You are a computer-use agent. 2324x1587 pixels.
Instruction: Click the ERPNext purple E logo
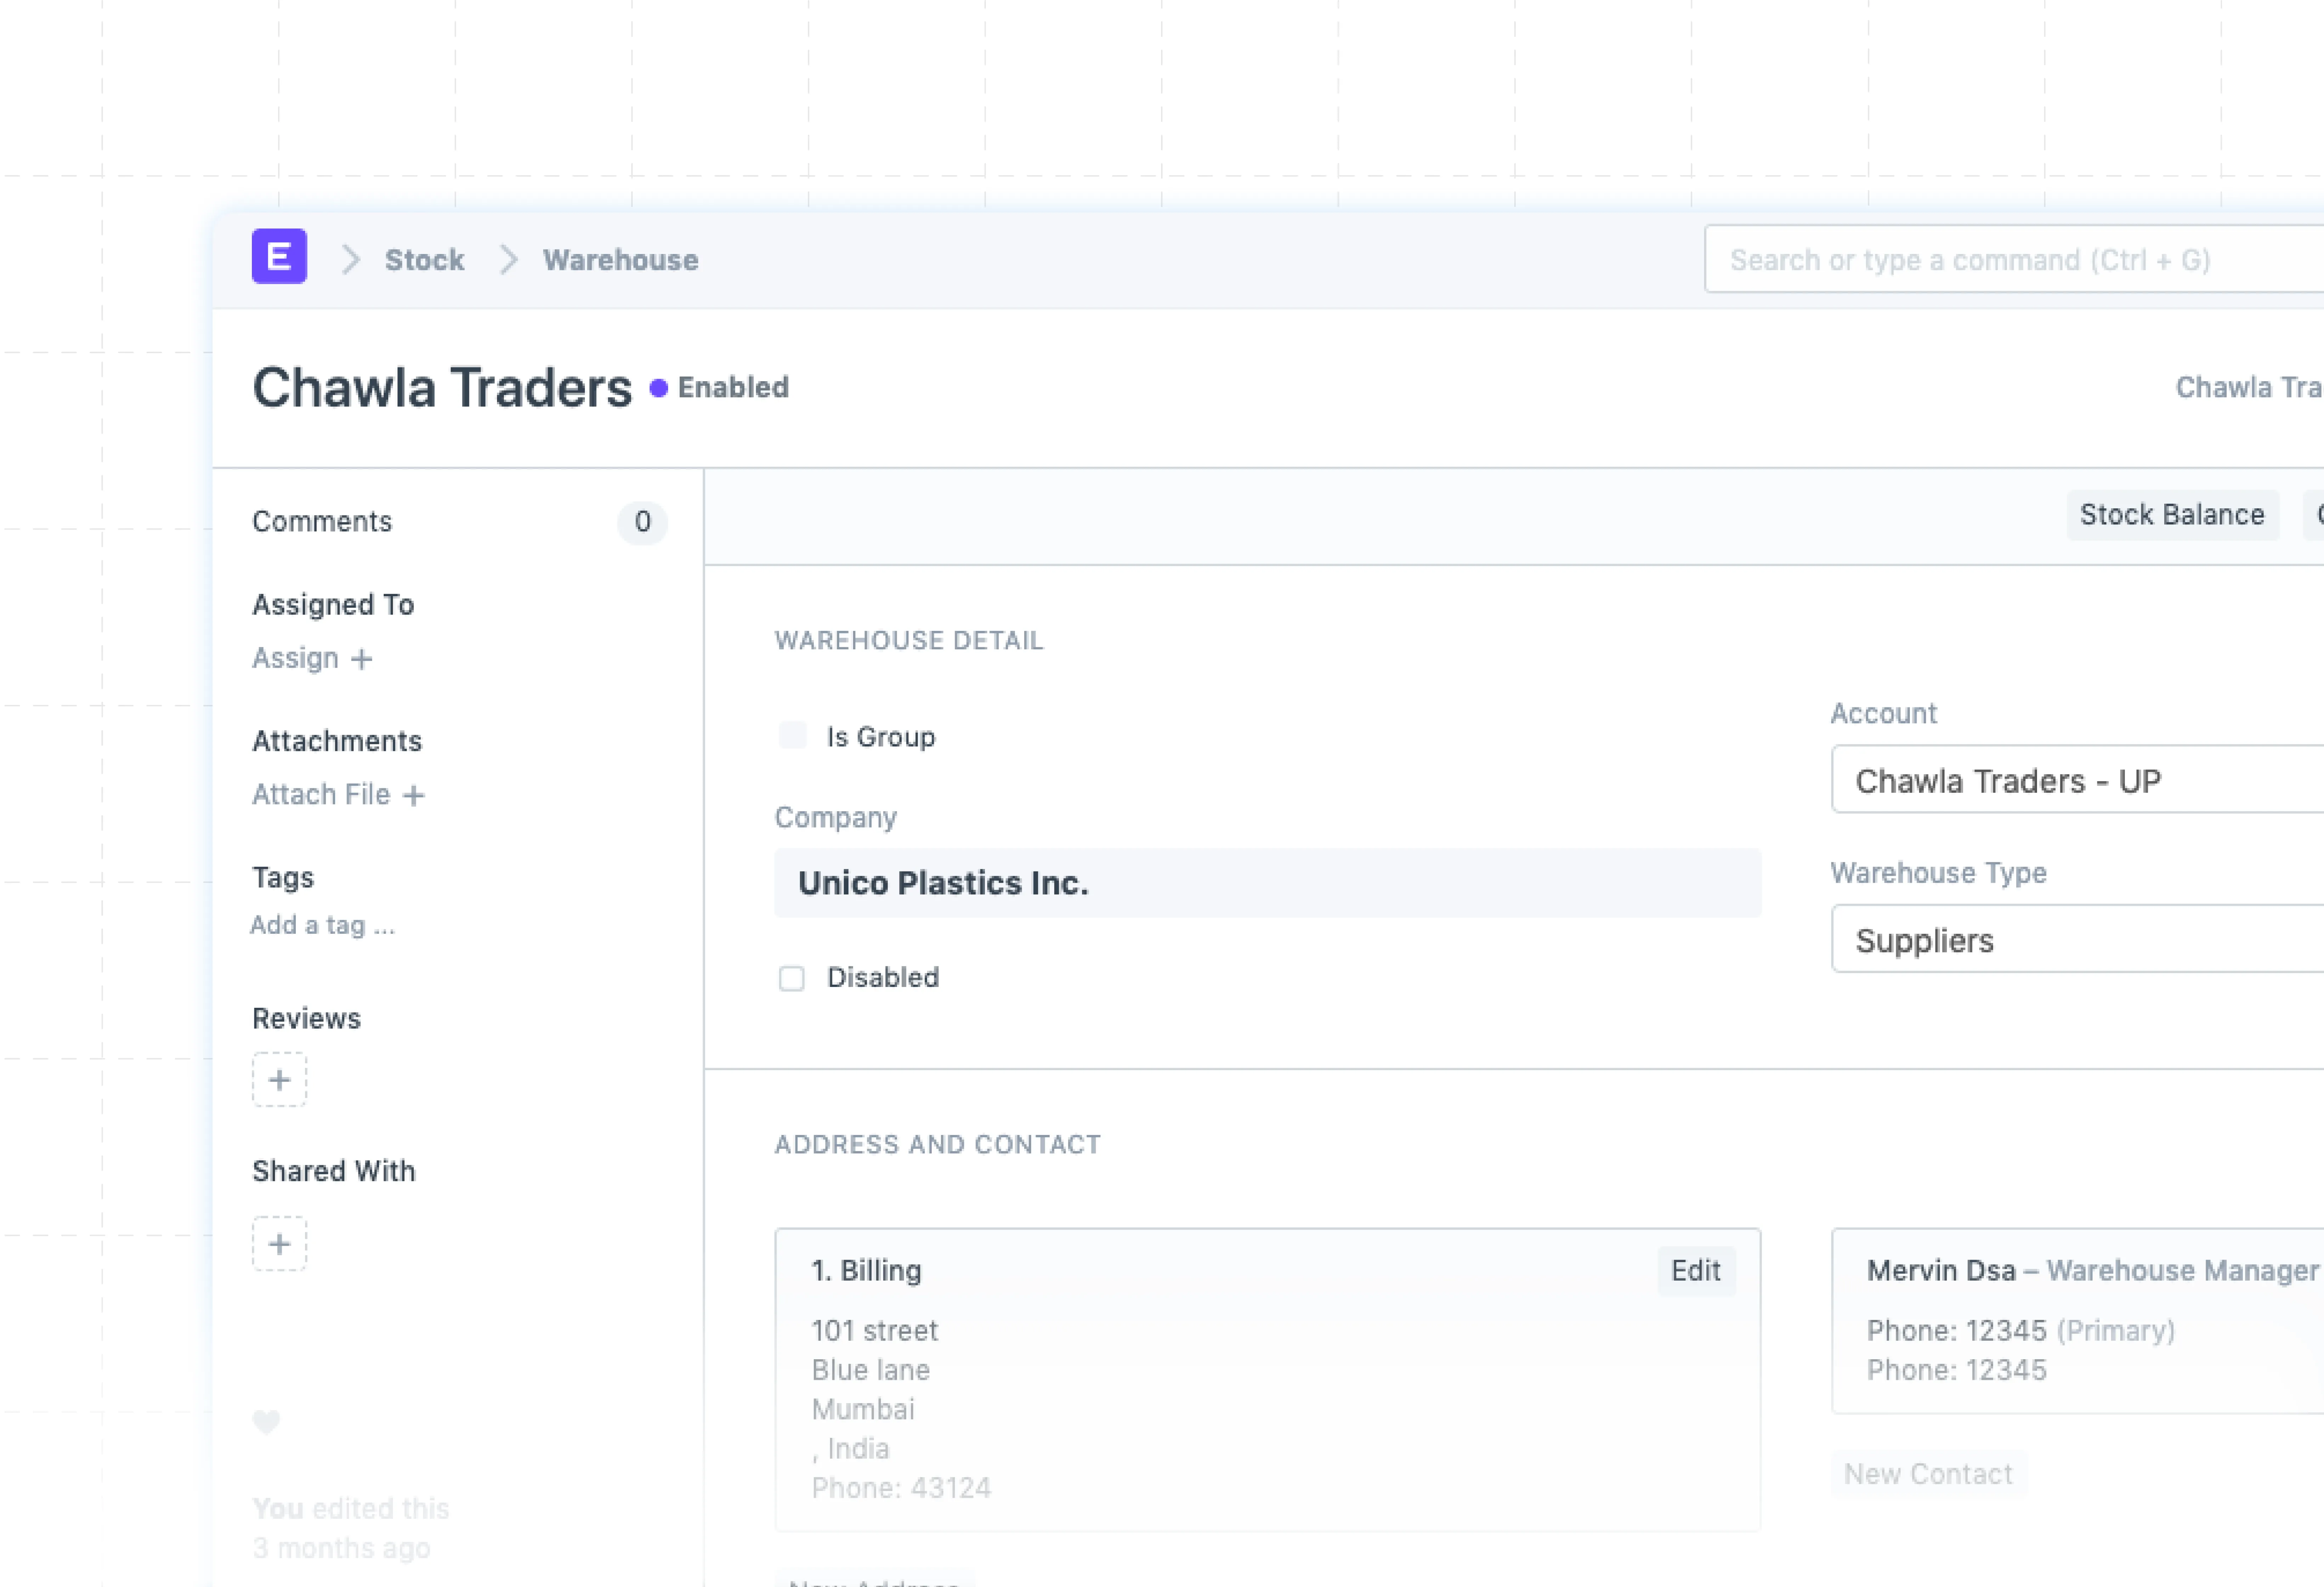[x=279, y=257]
